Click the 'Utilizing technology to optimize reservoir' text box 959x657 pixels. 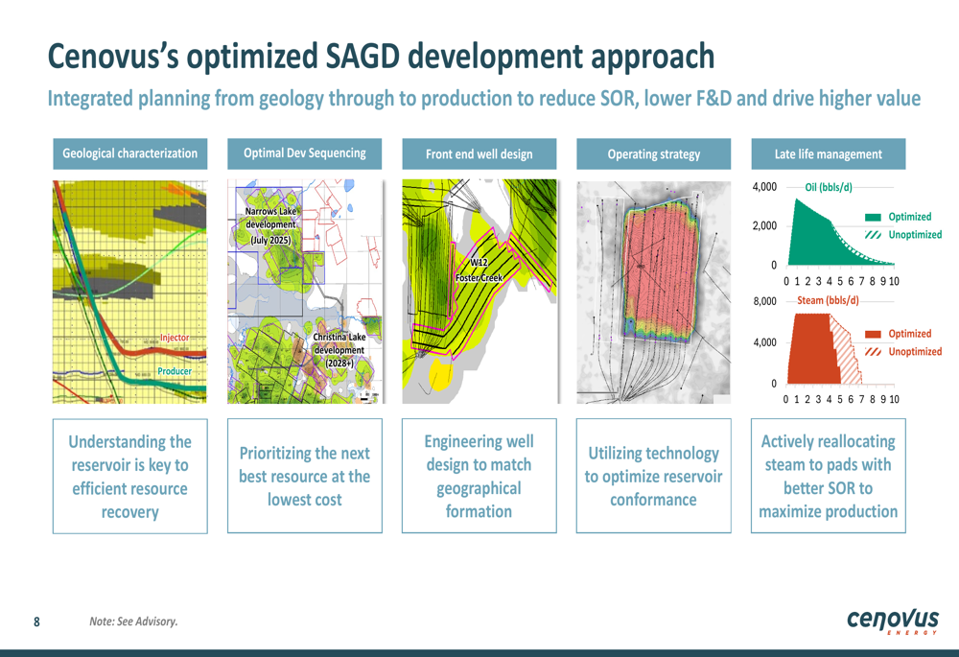[654, 476]
